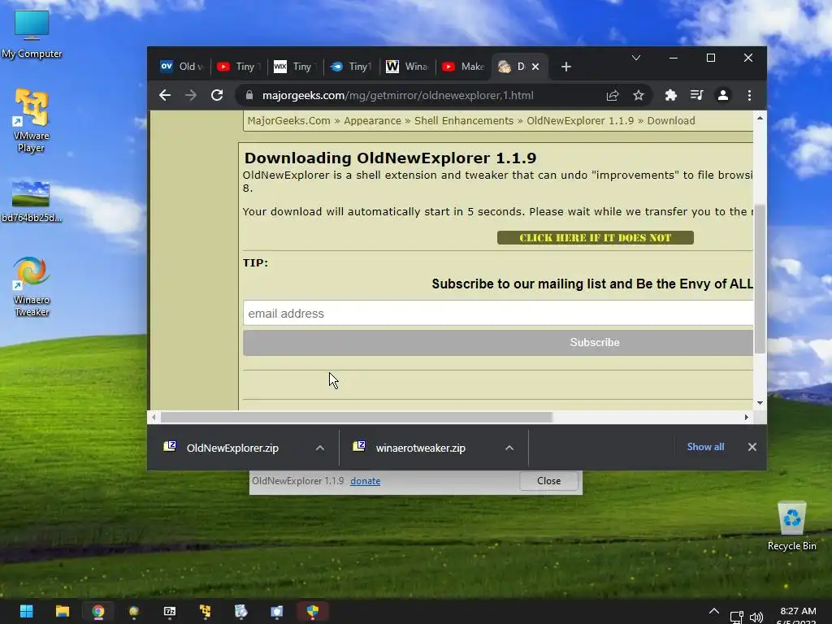The image size is (832, 624).
Task: Switch to the 'Old v' tab
Action: click(x=181, y=67)
